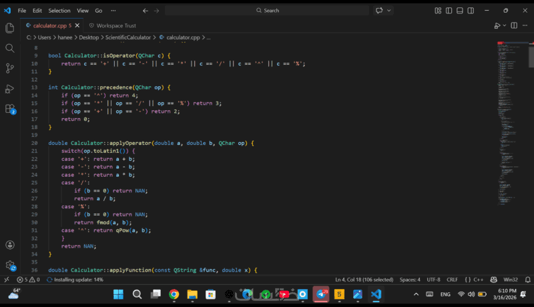Toggle the bottom panel layout button
This screenshot has height=307, width=534.
pos(458,11)
